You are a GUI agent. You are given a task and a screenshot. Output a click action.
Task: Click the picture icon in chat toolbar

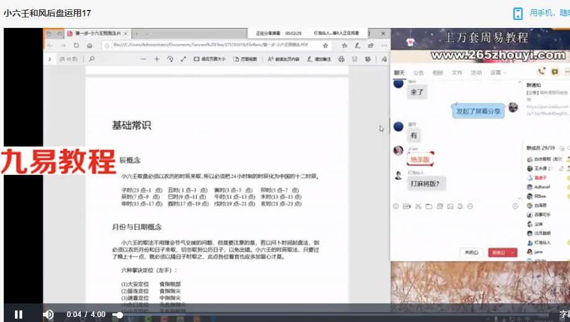(x=450, y=207)
